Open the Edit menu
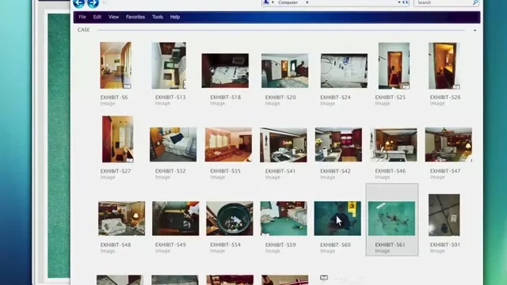This screenshot has width=507, height=285. coord(97,17)
